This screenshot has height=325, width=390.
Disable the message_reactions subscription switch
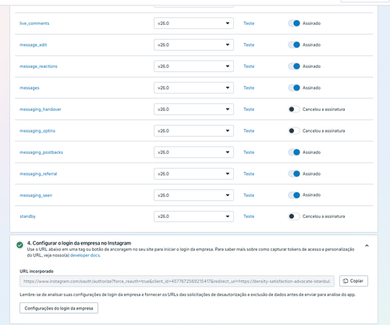[x=294, y=66]
